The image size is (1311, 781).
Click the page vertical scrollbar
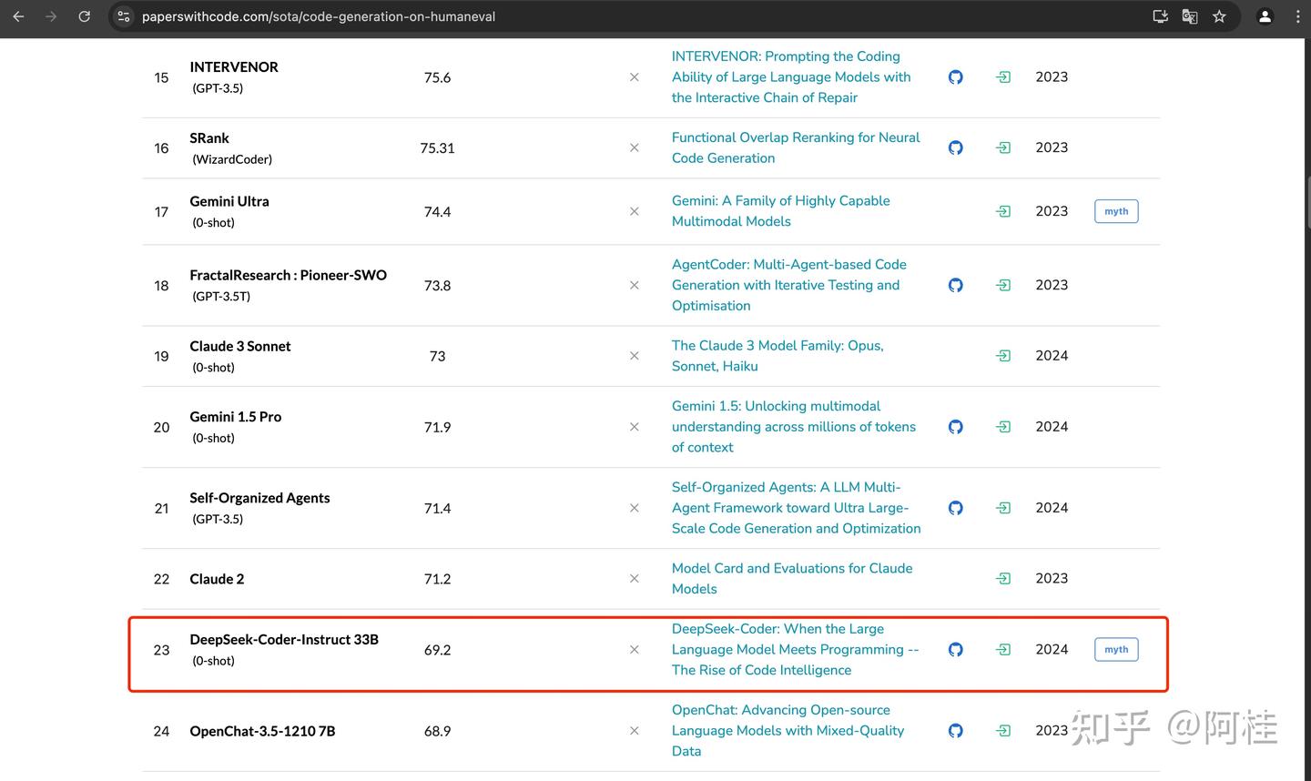[1307, 202]
